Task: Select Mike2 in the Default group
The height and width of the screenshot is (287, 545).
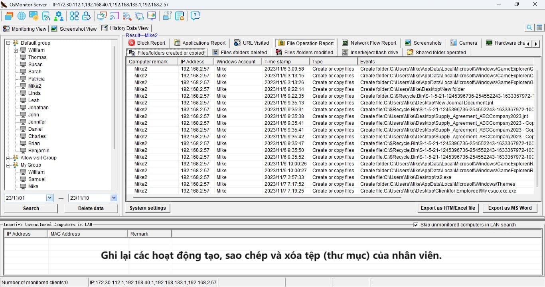Action: (34, 86)
